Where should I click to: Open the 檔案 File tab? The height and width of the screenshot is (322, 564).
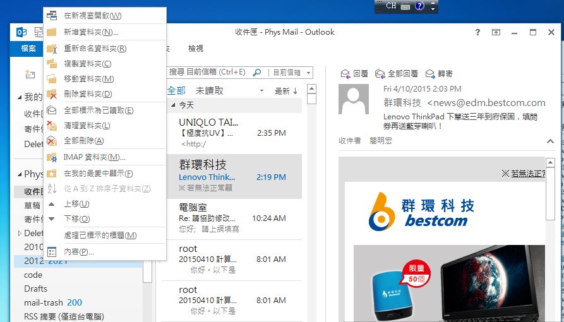(x=28, y=48)
